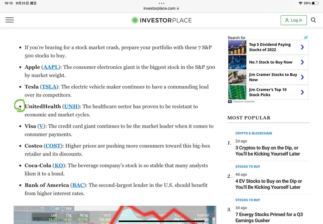Open Stocks to Buy category above EV article
Viewport: 323px width, 224px height.
pos(247,166)
